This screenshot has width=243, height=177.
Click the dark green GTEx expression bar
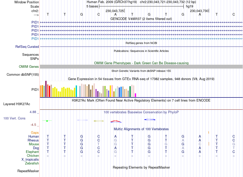(x=130, y=92)
